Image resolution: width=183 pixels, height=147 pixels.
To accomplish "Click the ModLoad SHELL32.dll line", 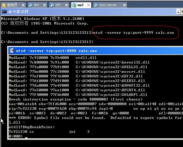I will pos(78,67).
